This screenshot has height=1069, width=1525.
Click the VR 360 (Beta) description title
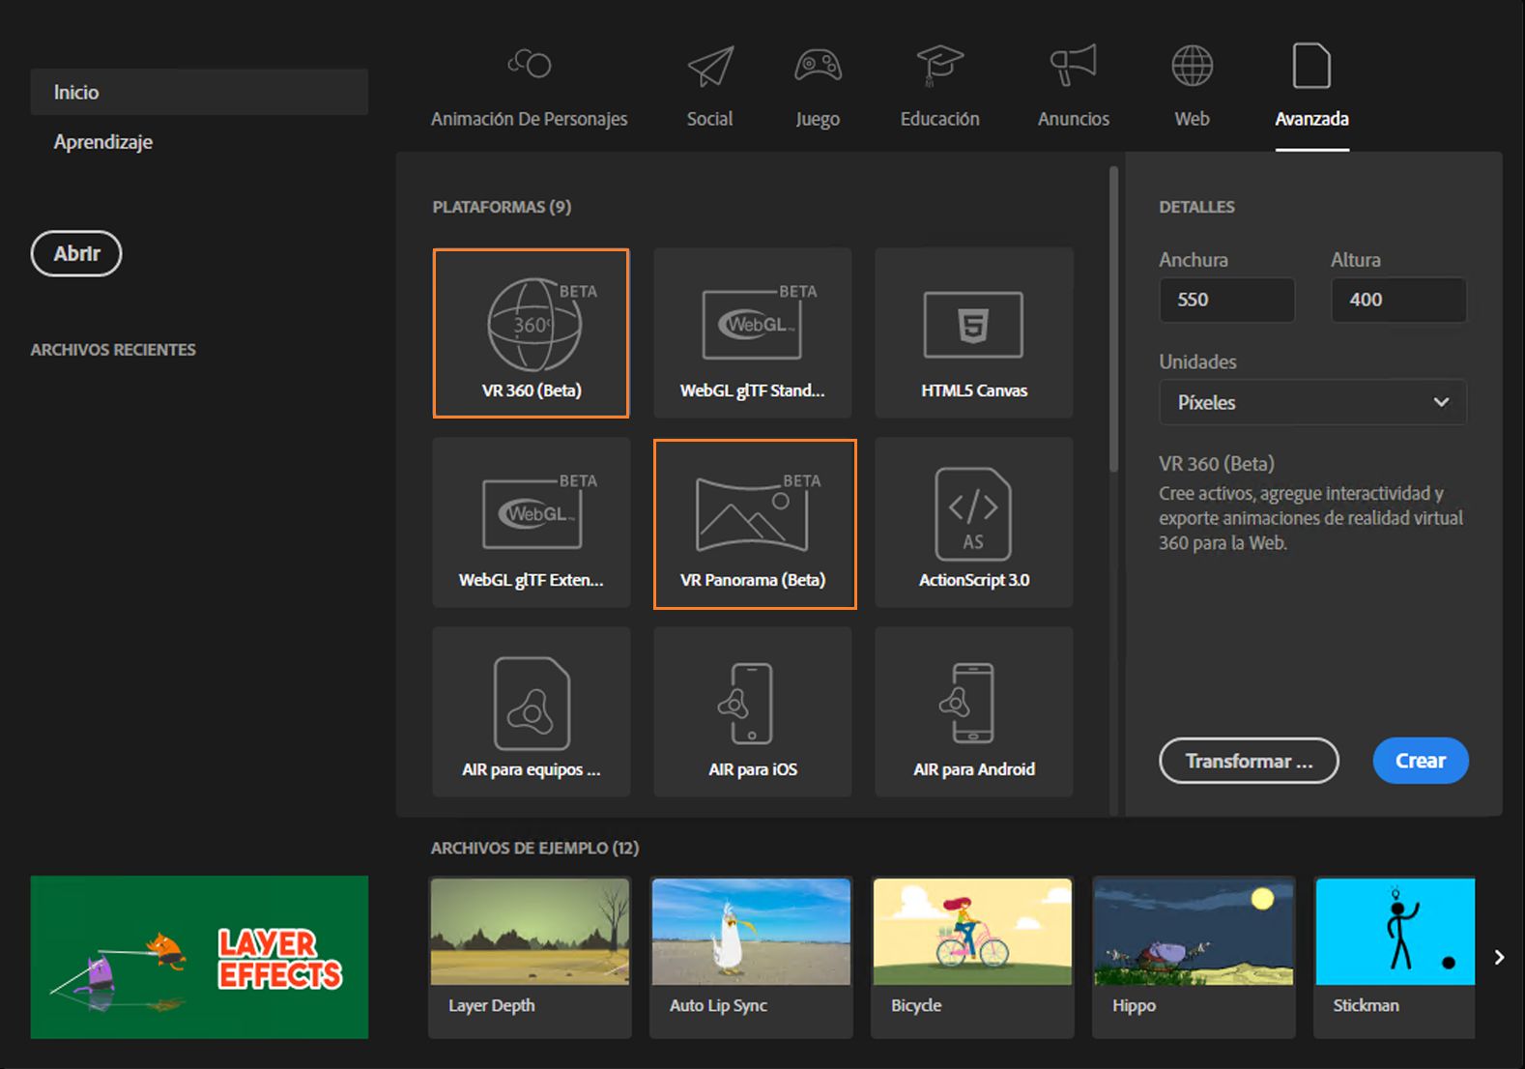1217,464
